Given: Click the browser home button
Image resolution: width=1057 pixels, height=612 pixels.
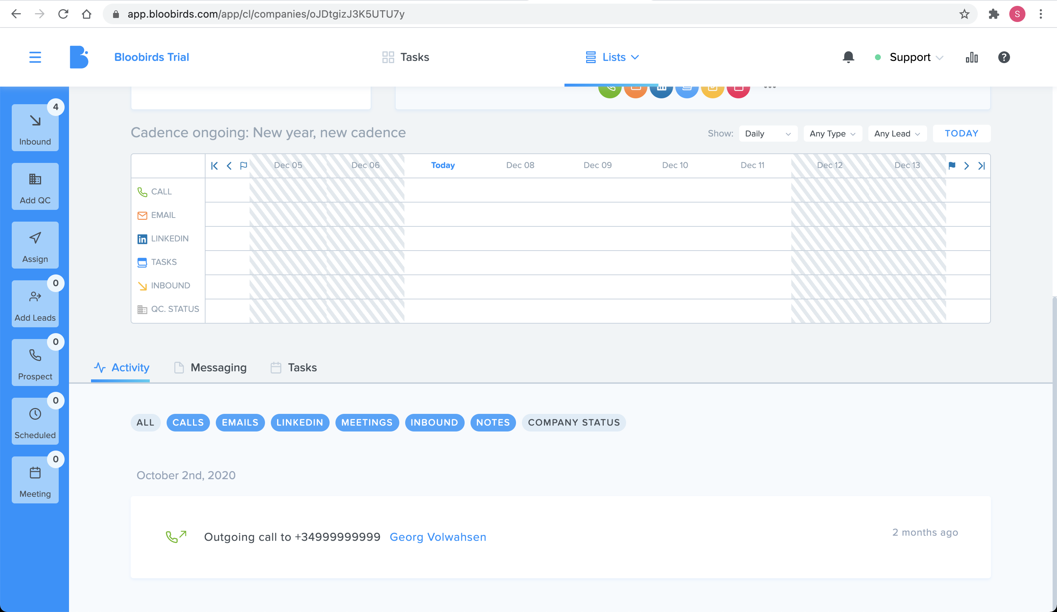Looking at the screenshot, I should [x=86, y=14].
